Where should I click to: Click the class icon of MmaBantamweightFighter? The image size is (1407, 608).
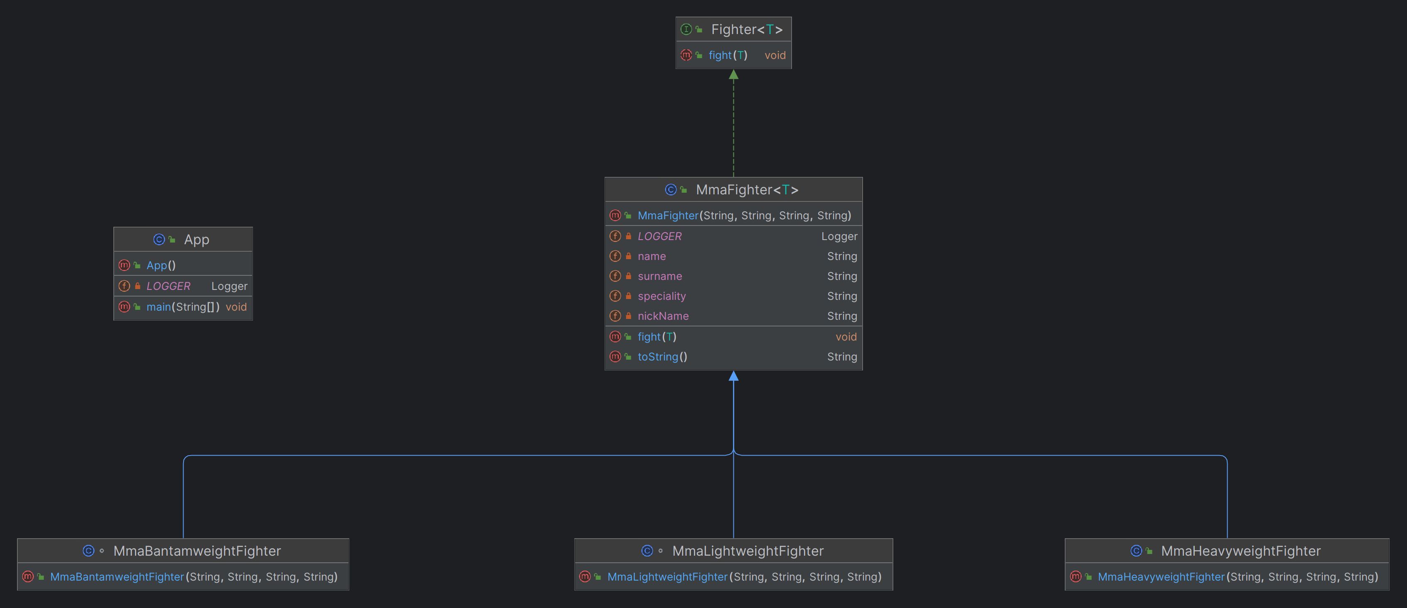click(88, 551)
